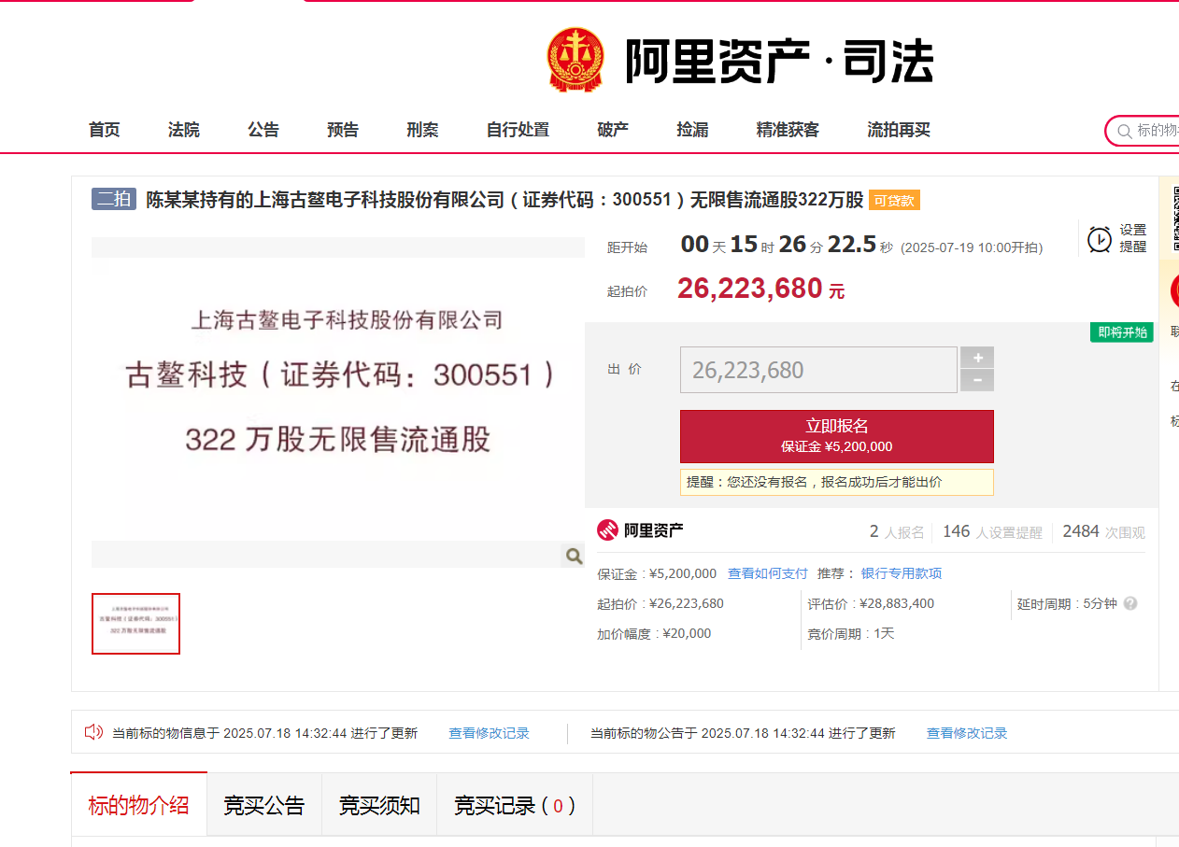Click the alarm clock reminder icon
1179x847 pixels.
point(1100,239)
